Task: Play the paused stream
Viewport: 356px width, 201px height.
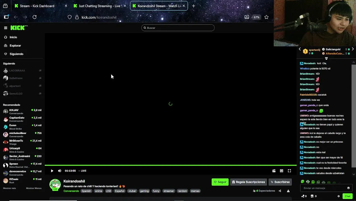Action: [x=52, y=171]
